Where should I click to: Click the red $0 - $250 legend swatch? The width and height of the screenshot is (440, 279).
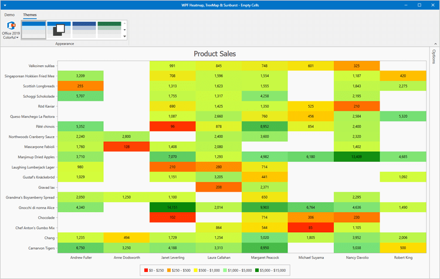pos(146,269)
